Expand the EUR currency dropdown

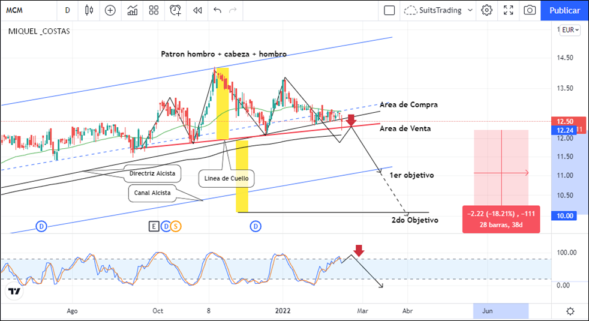point(570,30)
